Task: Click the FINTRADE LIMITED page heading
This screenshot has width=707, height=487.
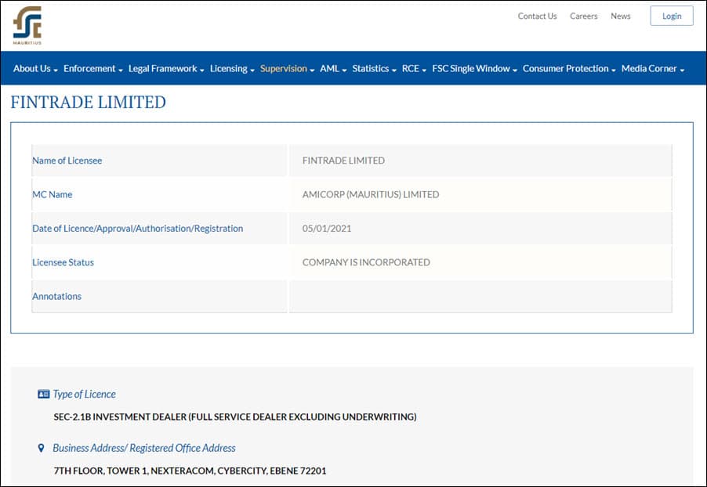Action: pyautogui.click(x=89, y=102)
